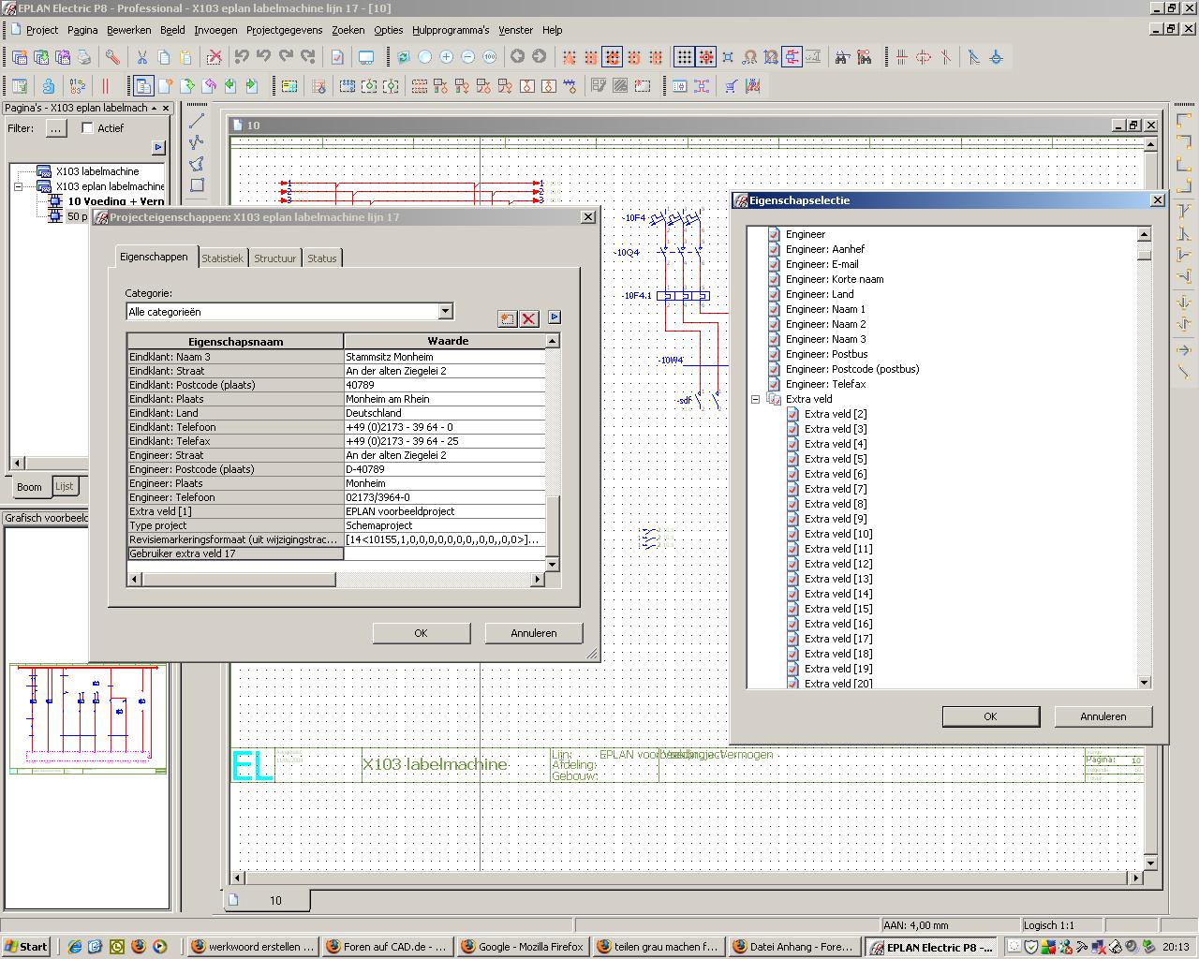Switch to Lijst tab in page navigator
This screenshot has width=1199, height=959.
(x=64, y=486)
